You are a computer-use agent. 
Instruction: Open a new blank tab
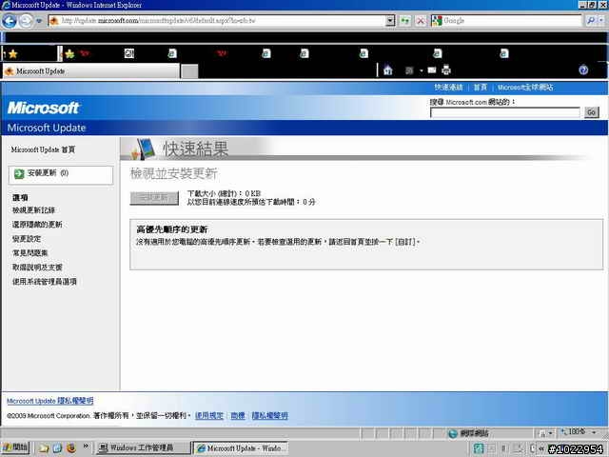pyautogui.click(x=189, y=72)
